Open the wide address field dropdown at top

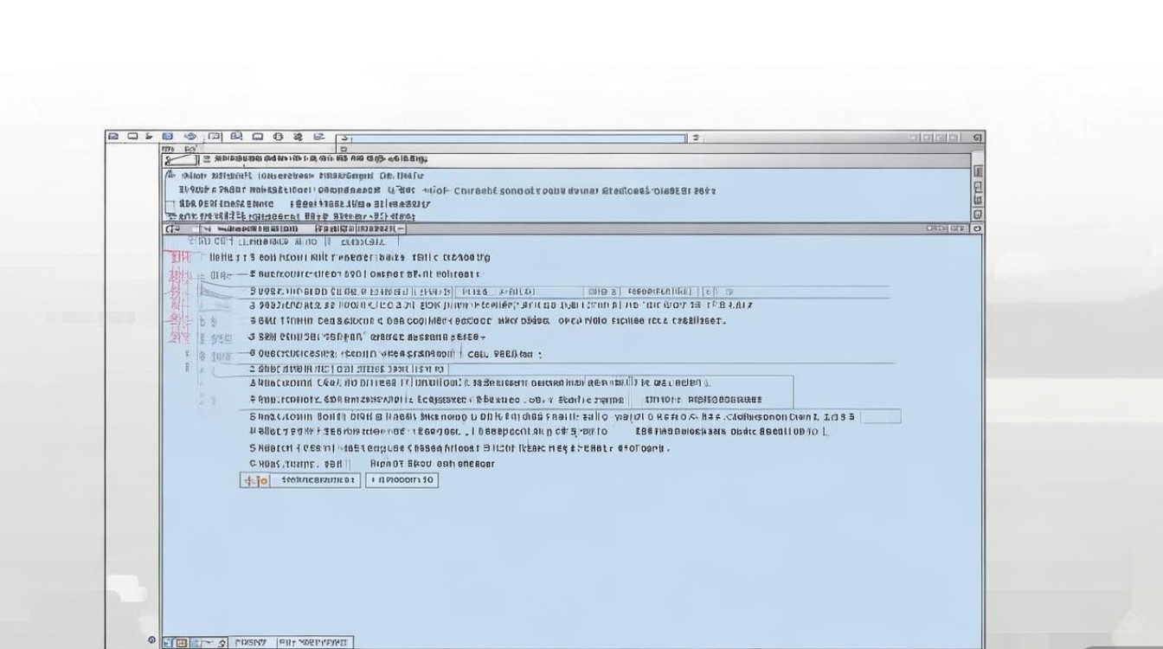click(511, 138)
